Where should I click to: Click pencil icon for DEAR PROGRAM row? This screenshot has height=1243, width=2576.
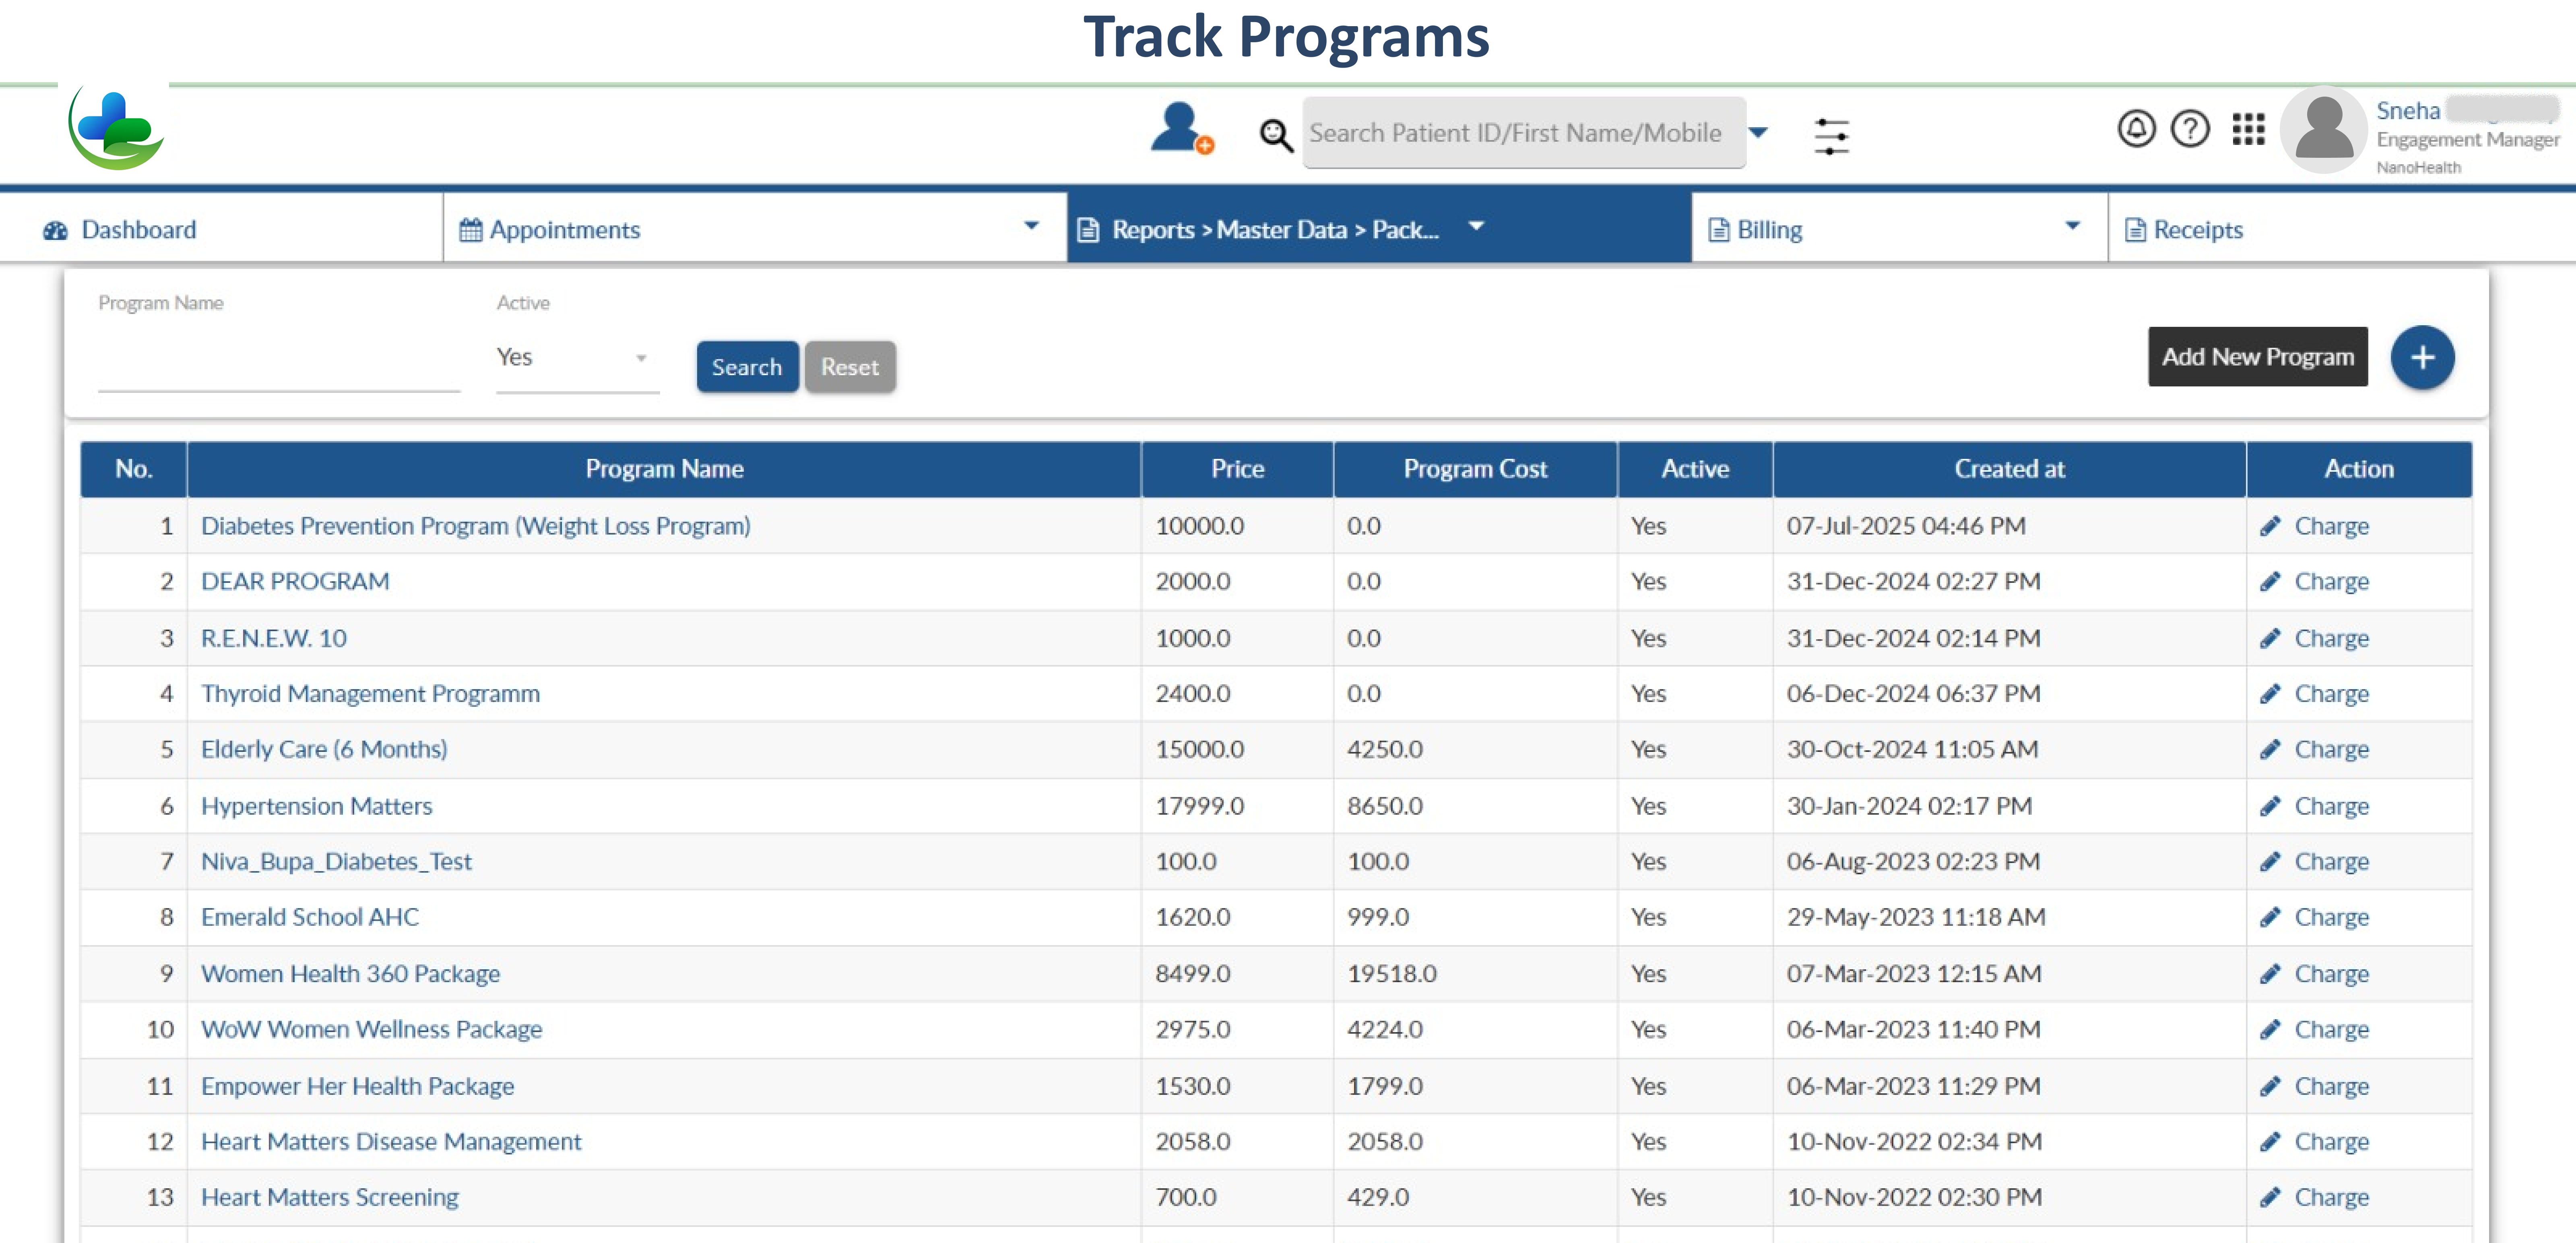tap(2270, 581)
